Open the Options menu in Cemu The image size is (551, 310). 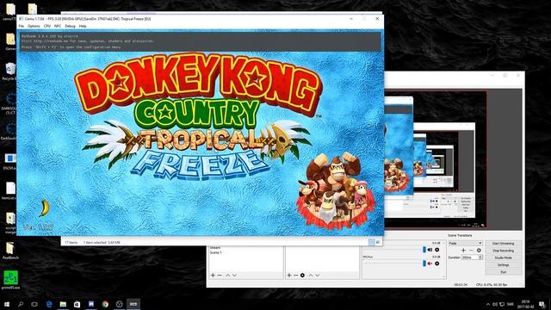point(34,26)
